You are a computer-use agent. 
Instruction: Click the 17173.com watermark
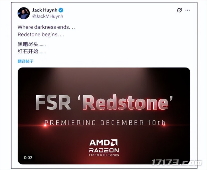coord(177,163)
